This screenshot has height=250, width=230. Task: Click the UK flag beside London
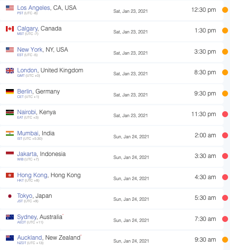[x=10, y=70]
